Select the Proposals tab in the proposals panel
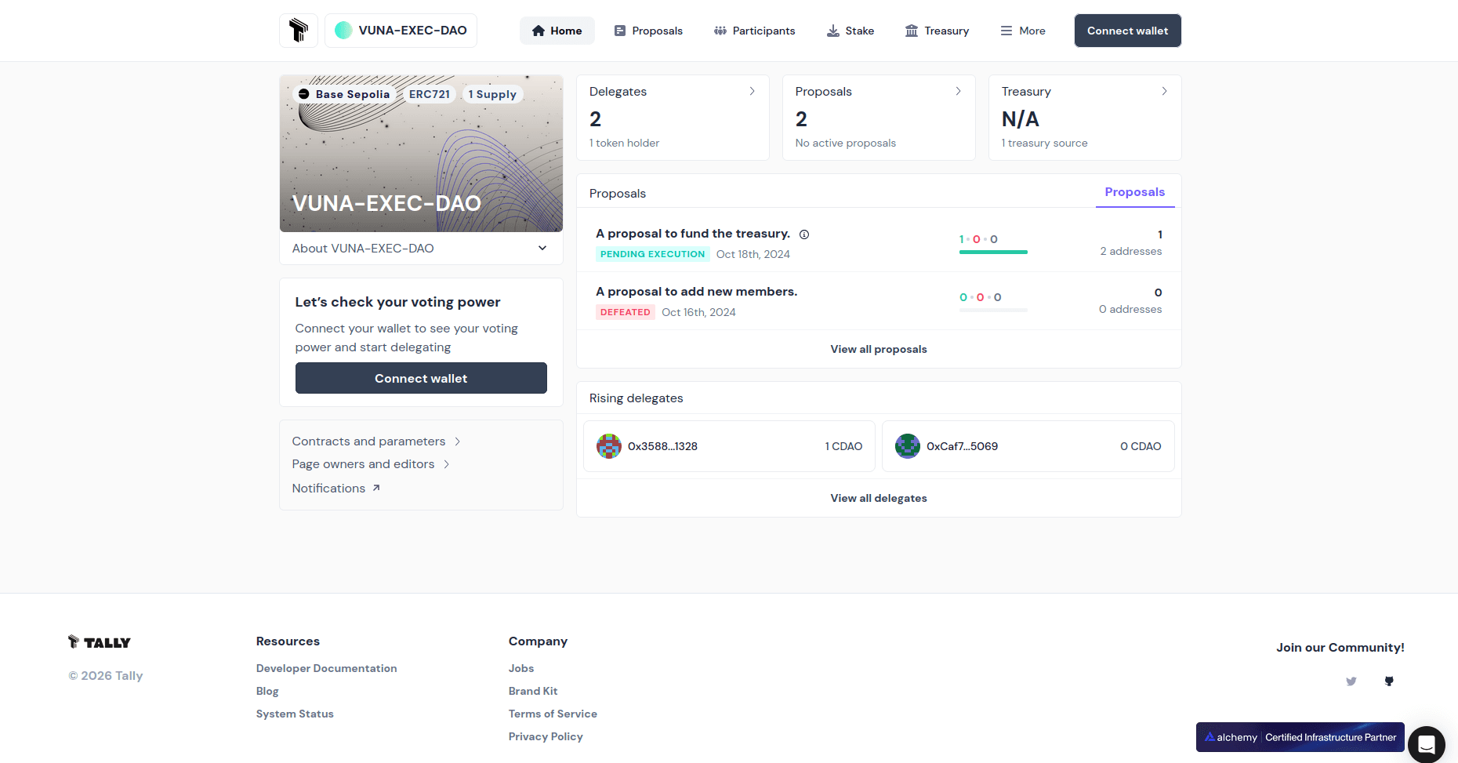Viewport: 1458px width, 763px height. 1134,192
